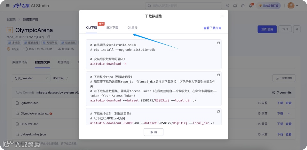Click the keyjjjj author avatar
The width and height of the screenshot is (307, 150).
tap(9, 49)
